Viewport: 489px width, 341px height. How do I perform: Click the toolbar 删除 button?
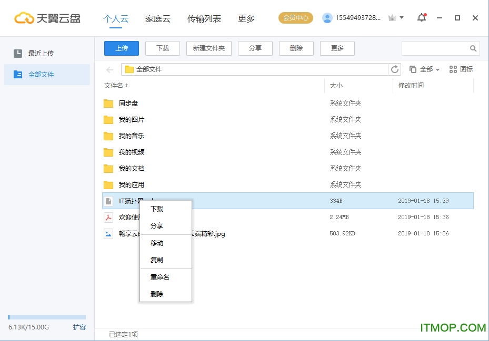pos(296,48)
